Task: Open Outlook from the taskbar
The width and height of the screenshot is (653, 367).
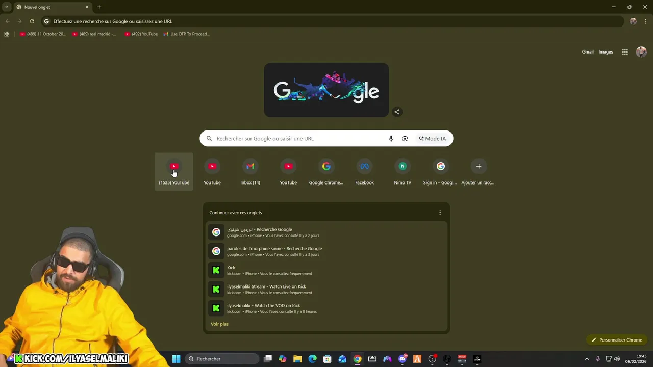Action: click(x=342, y=359)
